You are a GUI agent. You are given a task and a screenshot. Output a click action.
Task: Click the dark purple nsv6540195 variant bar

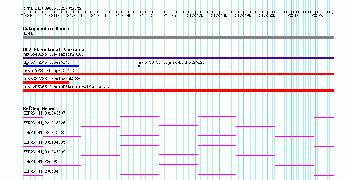[178, 58]
